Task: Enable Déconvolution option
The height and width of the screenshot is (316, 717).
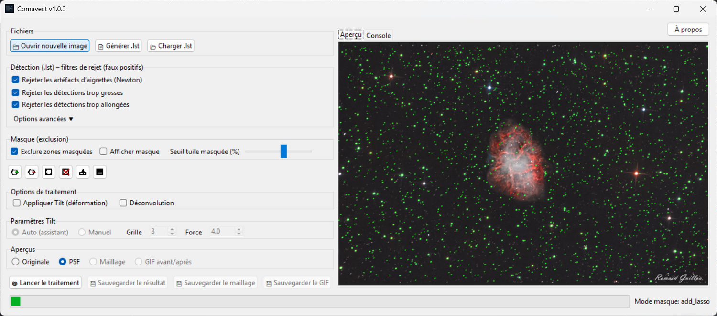Action: [x=123, y=203]
